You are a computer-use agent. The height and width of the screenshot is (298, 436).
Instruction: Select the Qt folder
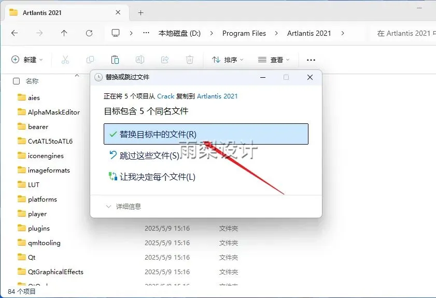(x=26, y=257)
